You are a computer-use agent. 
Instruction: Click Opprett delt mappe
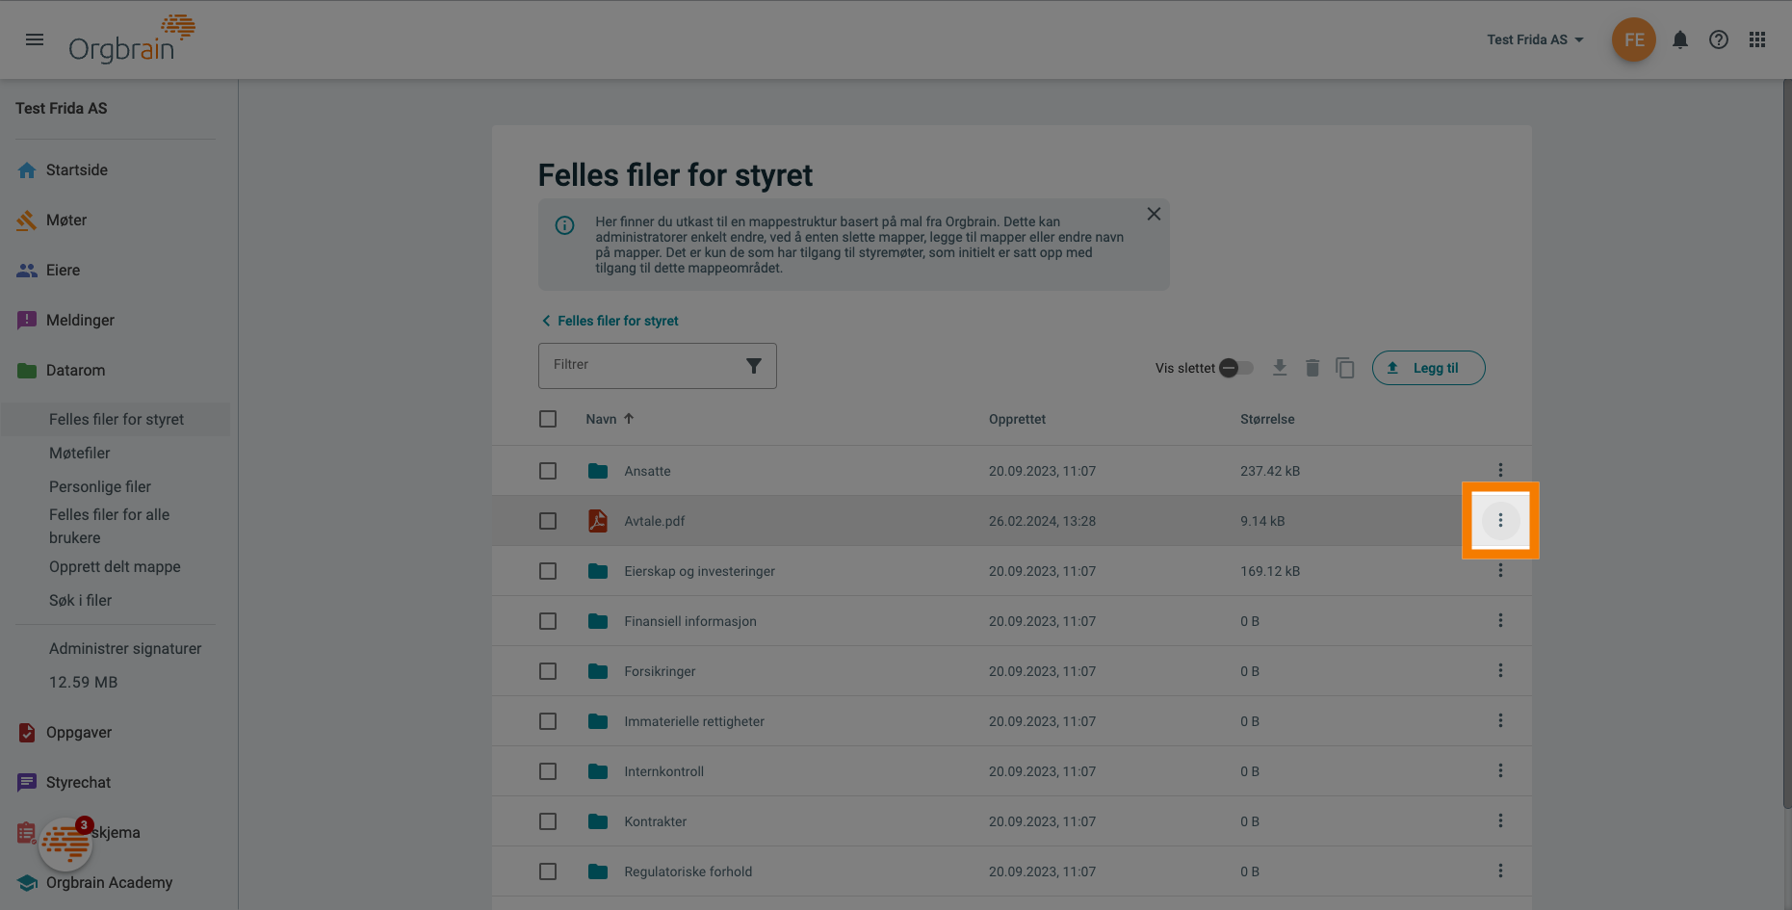click(x=115, y=566)
